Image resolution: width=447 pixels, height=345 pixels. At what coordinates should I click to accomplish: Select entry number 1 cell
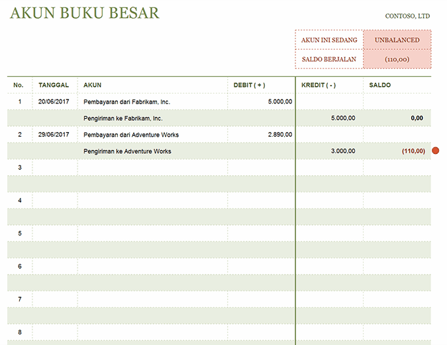20,102
